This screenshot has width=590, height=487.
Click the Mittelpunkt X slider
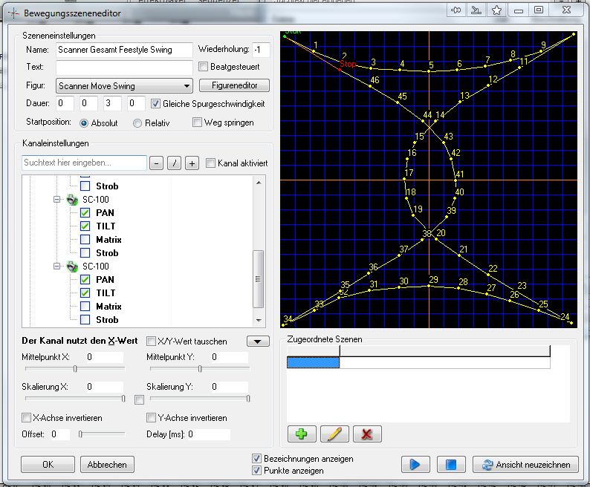tap(74, 369)
